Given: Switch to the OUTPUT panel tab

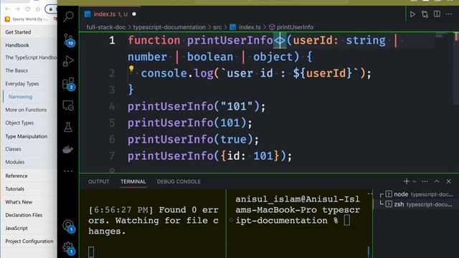Looking at the screenshot, I should (99, 181).
